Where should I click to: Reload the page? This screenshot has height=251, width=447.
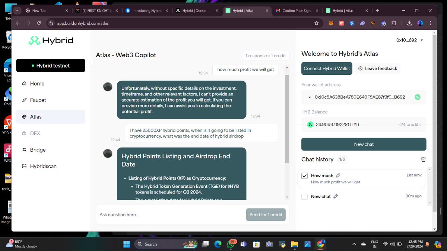point(39,23)
